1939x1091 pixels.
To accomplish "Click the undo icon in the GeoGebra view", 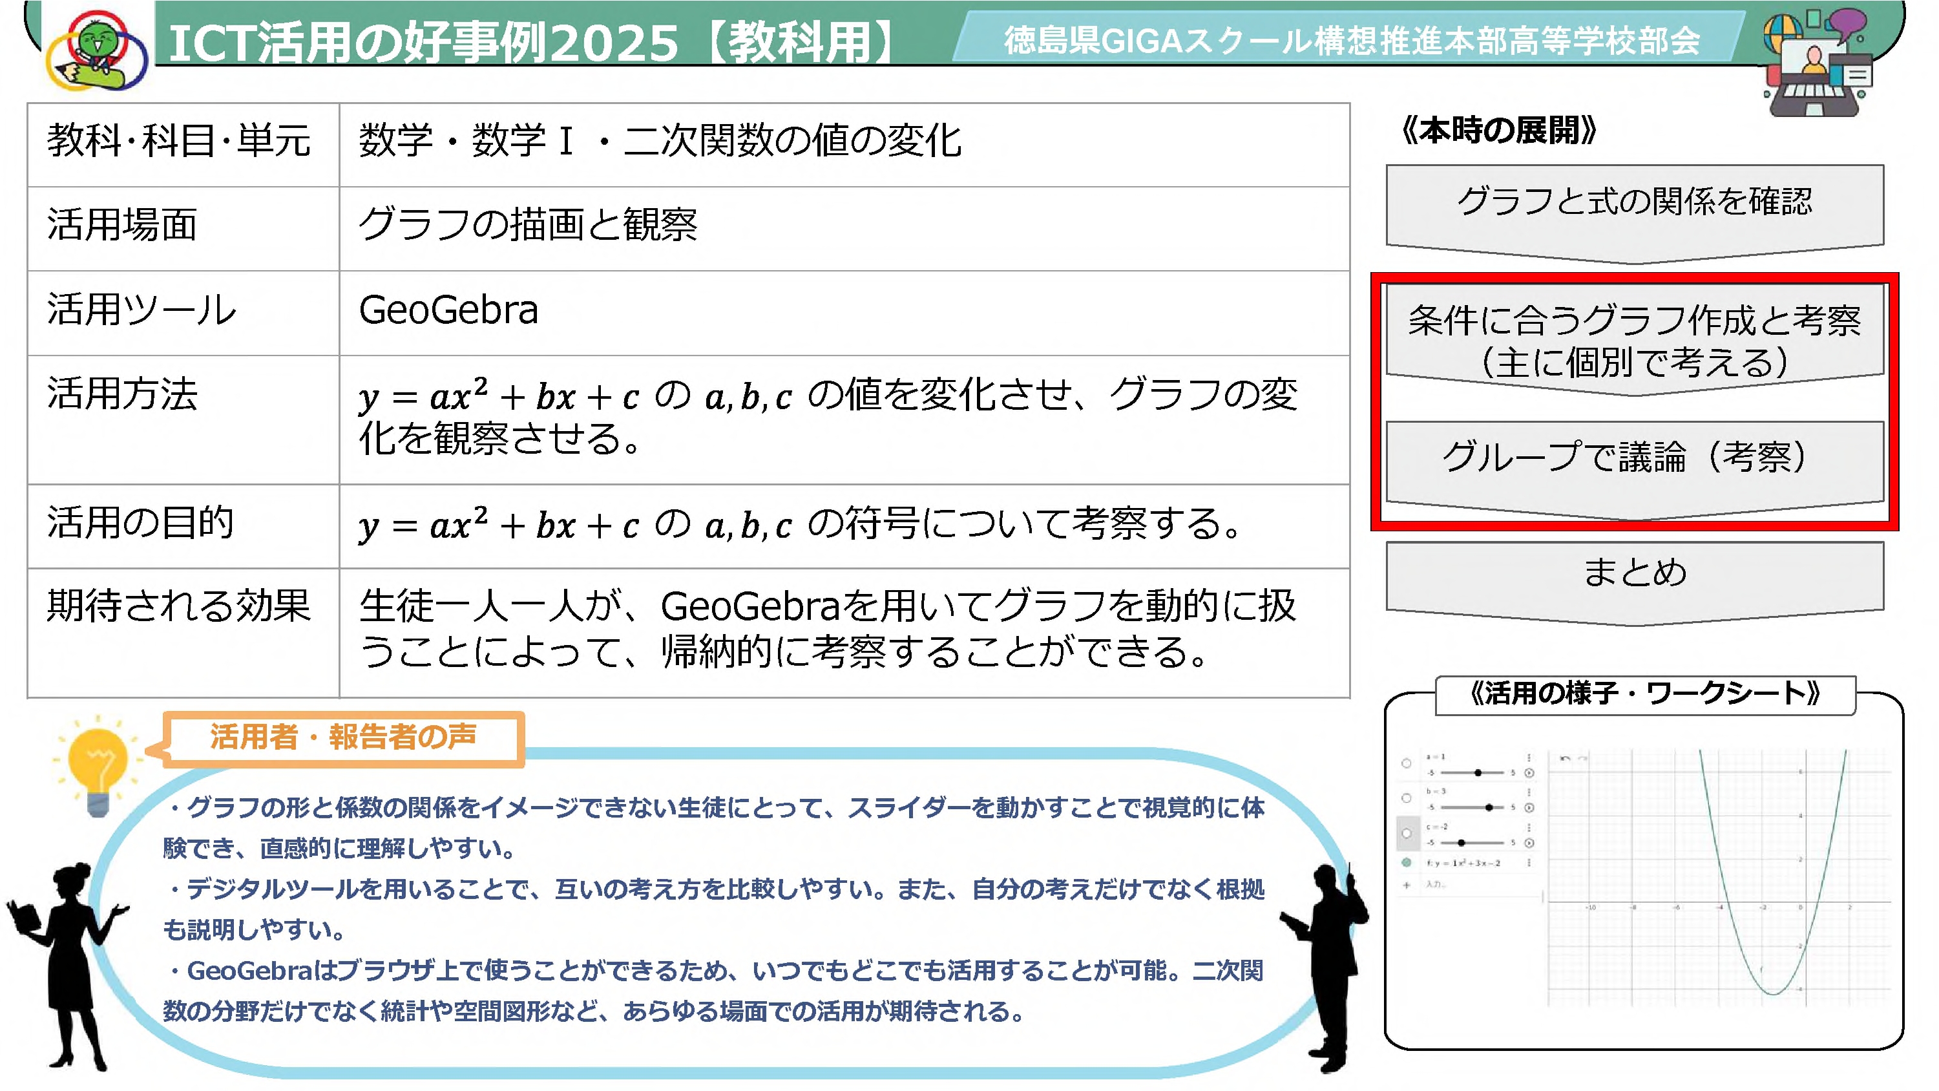I will tap(1566, 759).
